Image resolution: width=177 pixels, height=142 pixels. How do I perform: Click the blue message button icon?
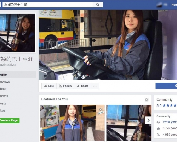(176, 86)
